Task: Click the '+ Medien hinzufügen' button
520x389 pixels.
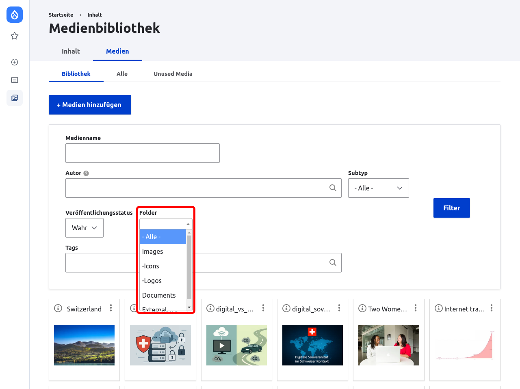Action: 90,105
